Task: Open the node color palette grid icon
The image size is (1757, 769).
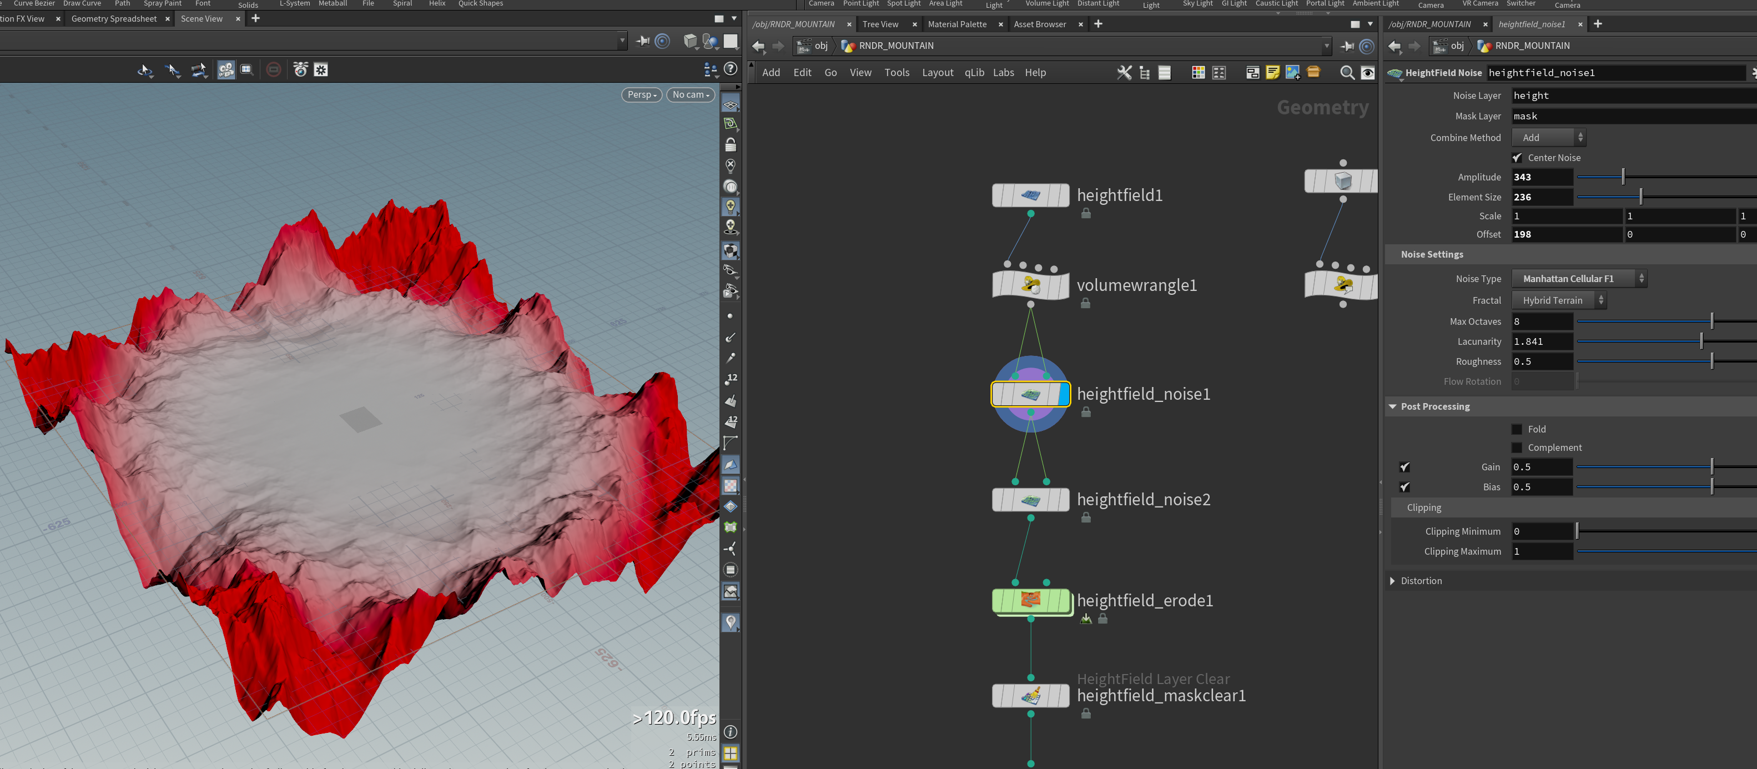Action: 1198,72
